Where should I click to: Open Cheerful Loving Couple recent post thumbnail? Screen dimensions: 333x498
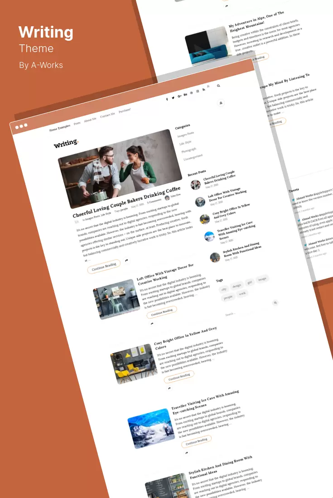tap(195, 184)
